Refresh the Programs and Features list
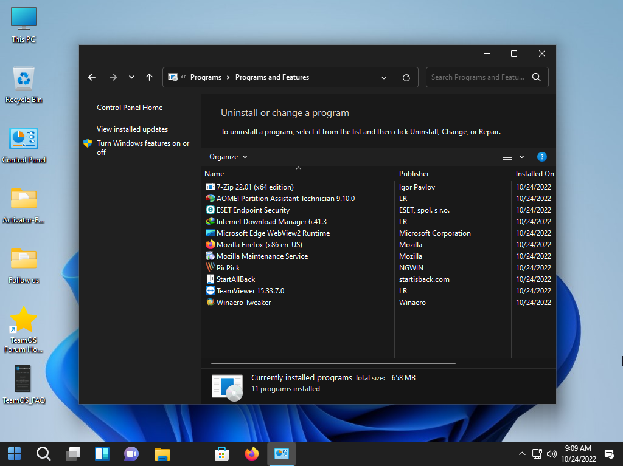 point(406,77)
